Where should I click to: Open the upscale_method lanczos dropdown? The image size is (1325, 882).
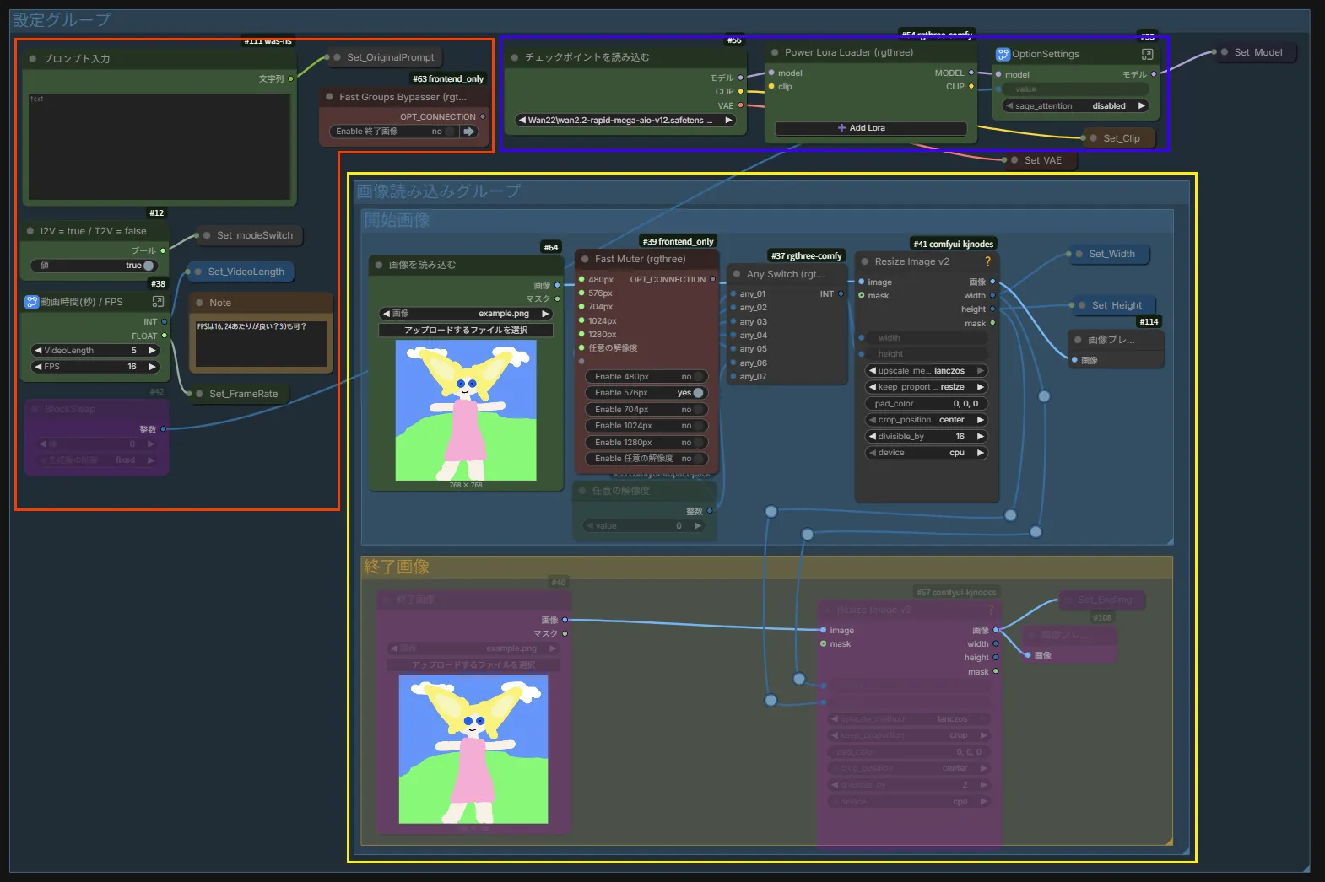pyautogui.click(x=926, y=371)
